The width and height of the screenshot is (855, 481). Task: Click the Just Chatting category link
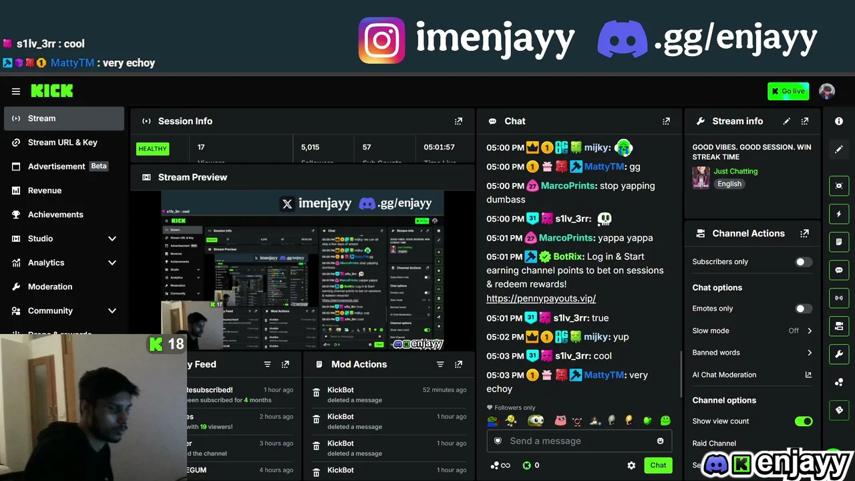click(x=735, y=171)
